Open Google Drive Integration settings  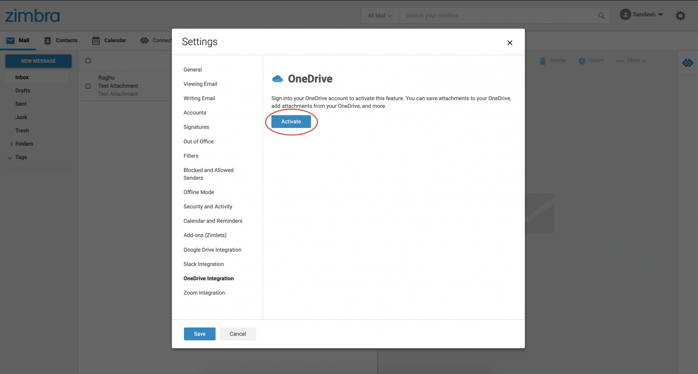212,250
